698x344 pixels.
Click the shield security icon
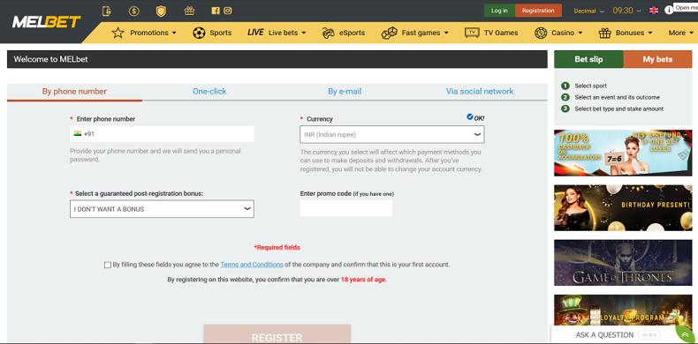click(161, 11)
